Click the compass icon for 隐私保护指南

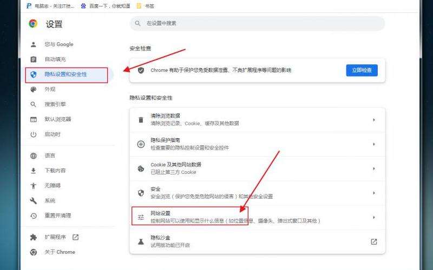[141, 144]
